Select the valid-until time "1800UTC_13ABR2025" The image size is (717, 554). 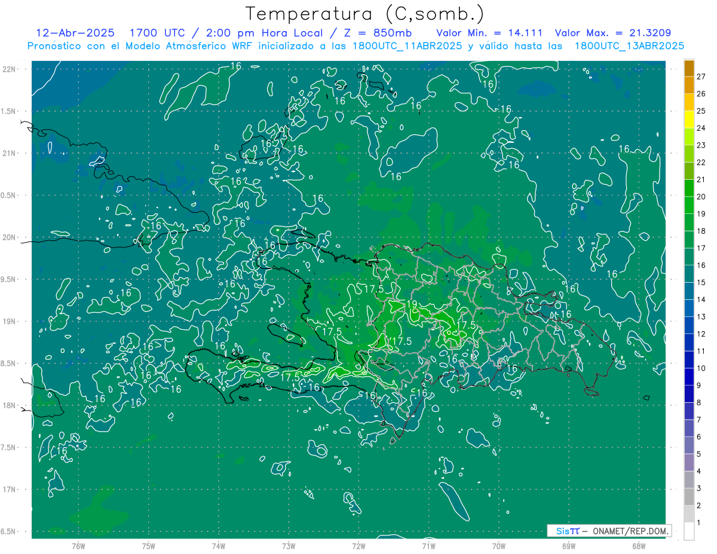point(629,46)
